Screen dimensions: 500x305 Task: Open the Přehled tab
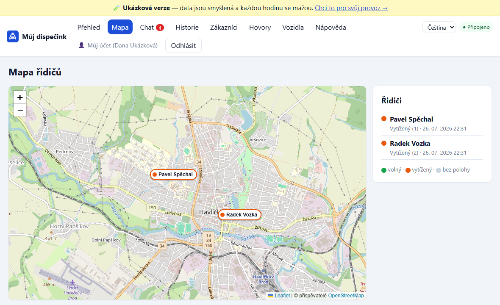[89, 28]
